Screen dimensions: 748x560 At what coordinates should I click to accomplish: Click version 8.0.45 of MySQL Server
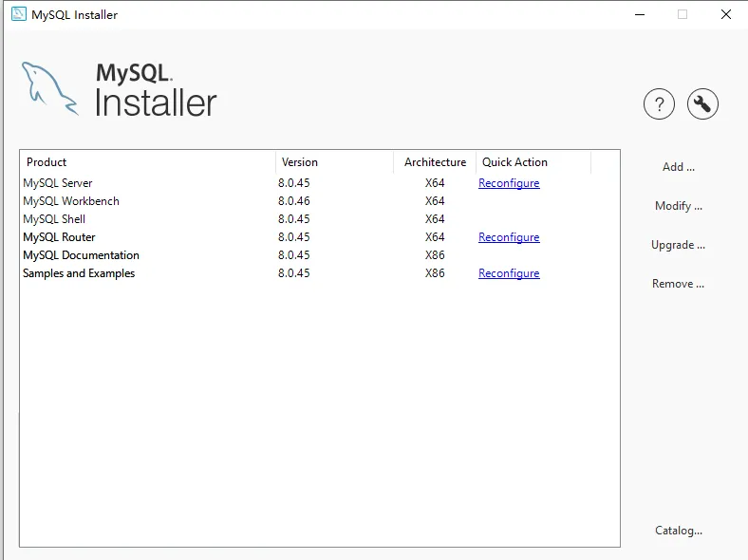[x=294, y=183]
